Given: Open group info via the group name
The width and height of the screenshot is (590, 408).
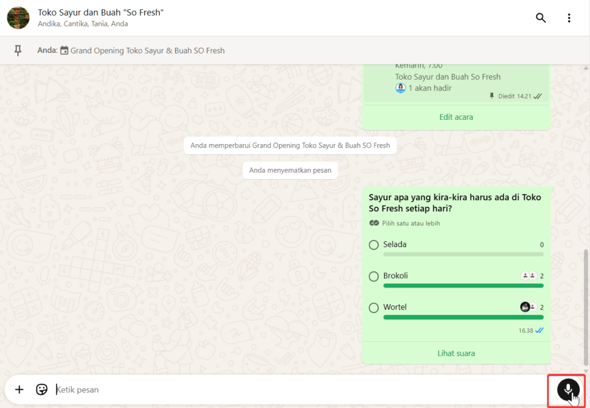Looking at the screenshot, I should [x=101, y=12].
